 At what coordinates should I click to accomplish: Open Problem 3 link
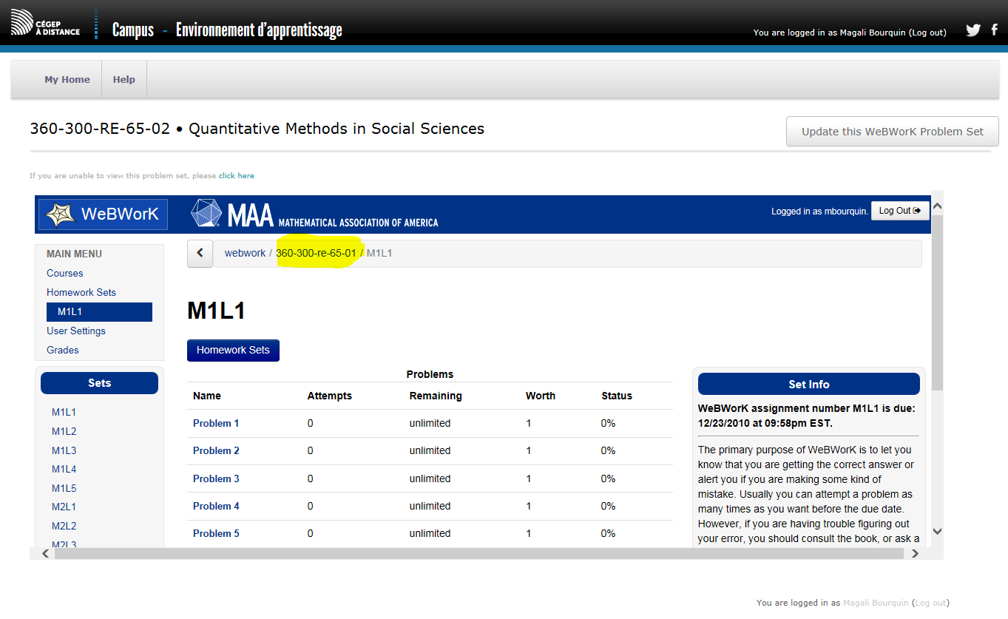click(216, 478)
